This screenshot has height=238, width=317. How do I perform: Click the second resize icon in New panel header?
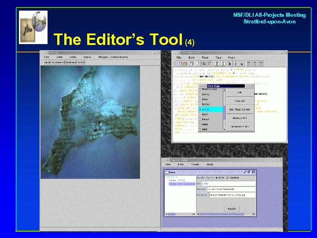(249, 172)
